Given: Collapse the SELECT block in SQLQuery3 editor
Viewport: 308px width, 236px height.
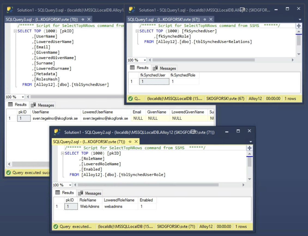Looking at the screenshot, I should [x=15, y=31].
